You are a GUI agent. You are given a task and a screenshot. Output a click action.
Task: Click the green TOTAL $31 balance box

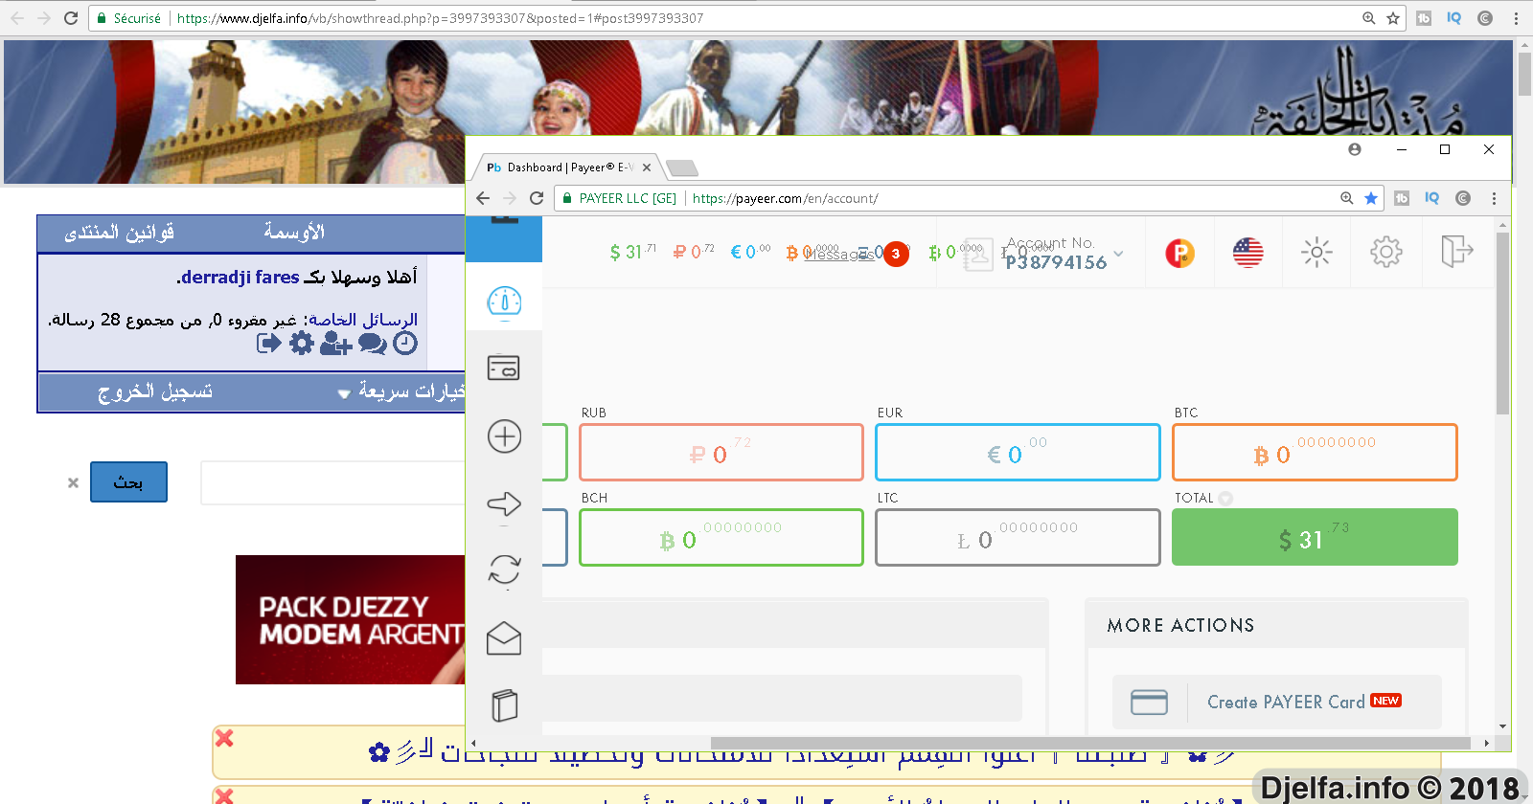(x=1315, y=537)
